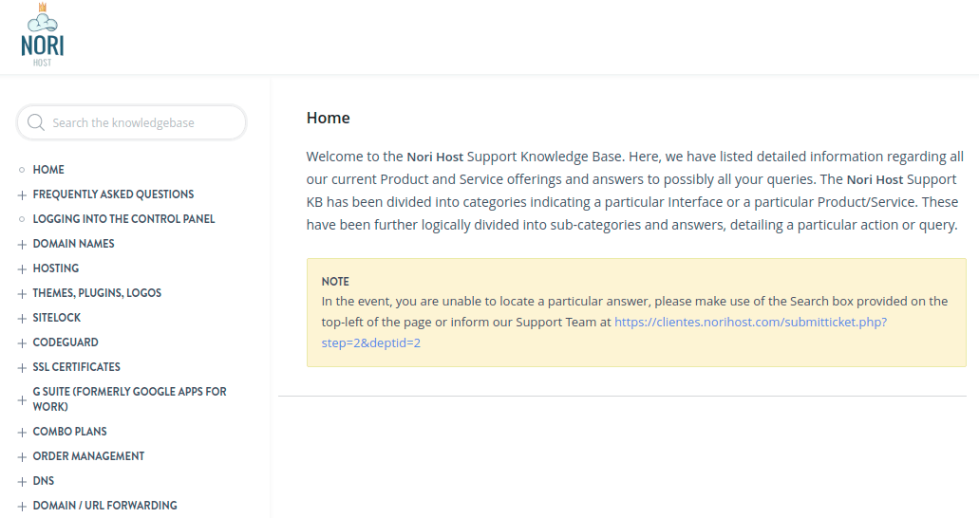979x518 pixels.
Task: Open the HOME sidebar item
Action: 48,170
